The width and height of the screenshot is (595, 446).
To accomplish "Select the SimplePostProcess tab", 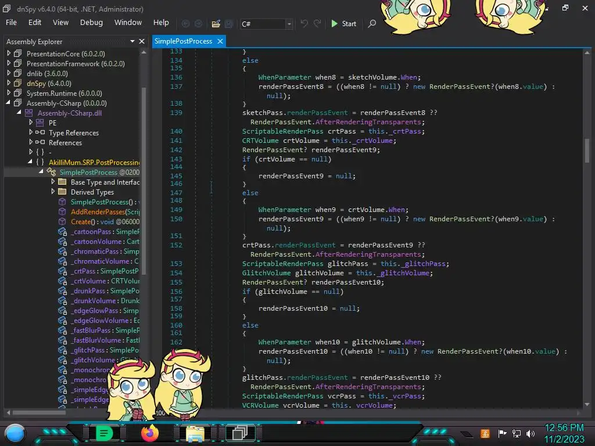I will point(183,41).
